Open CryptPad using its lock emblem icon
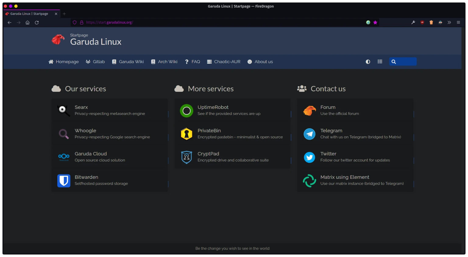The width and height of the screenshot is (468, 257). point(186,157)
